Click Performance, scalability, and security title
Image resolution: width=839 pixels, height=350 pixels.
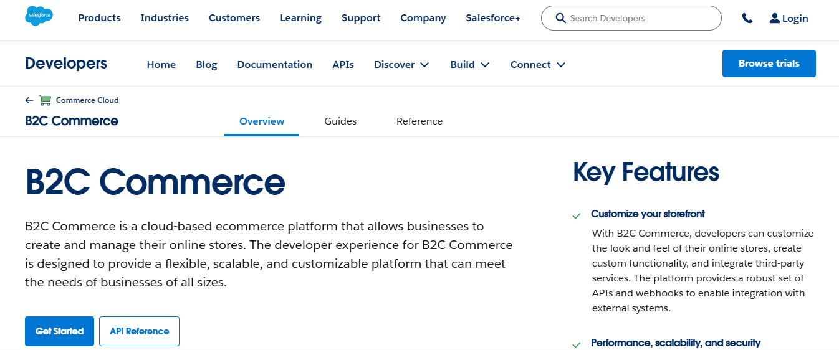coord(676,343)
